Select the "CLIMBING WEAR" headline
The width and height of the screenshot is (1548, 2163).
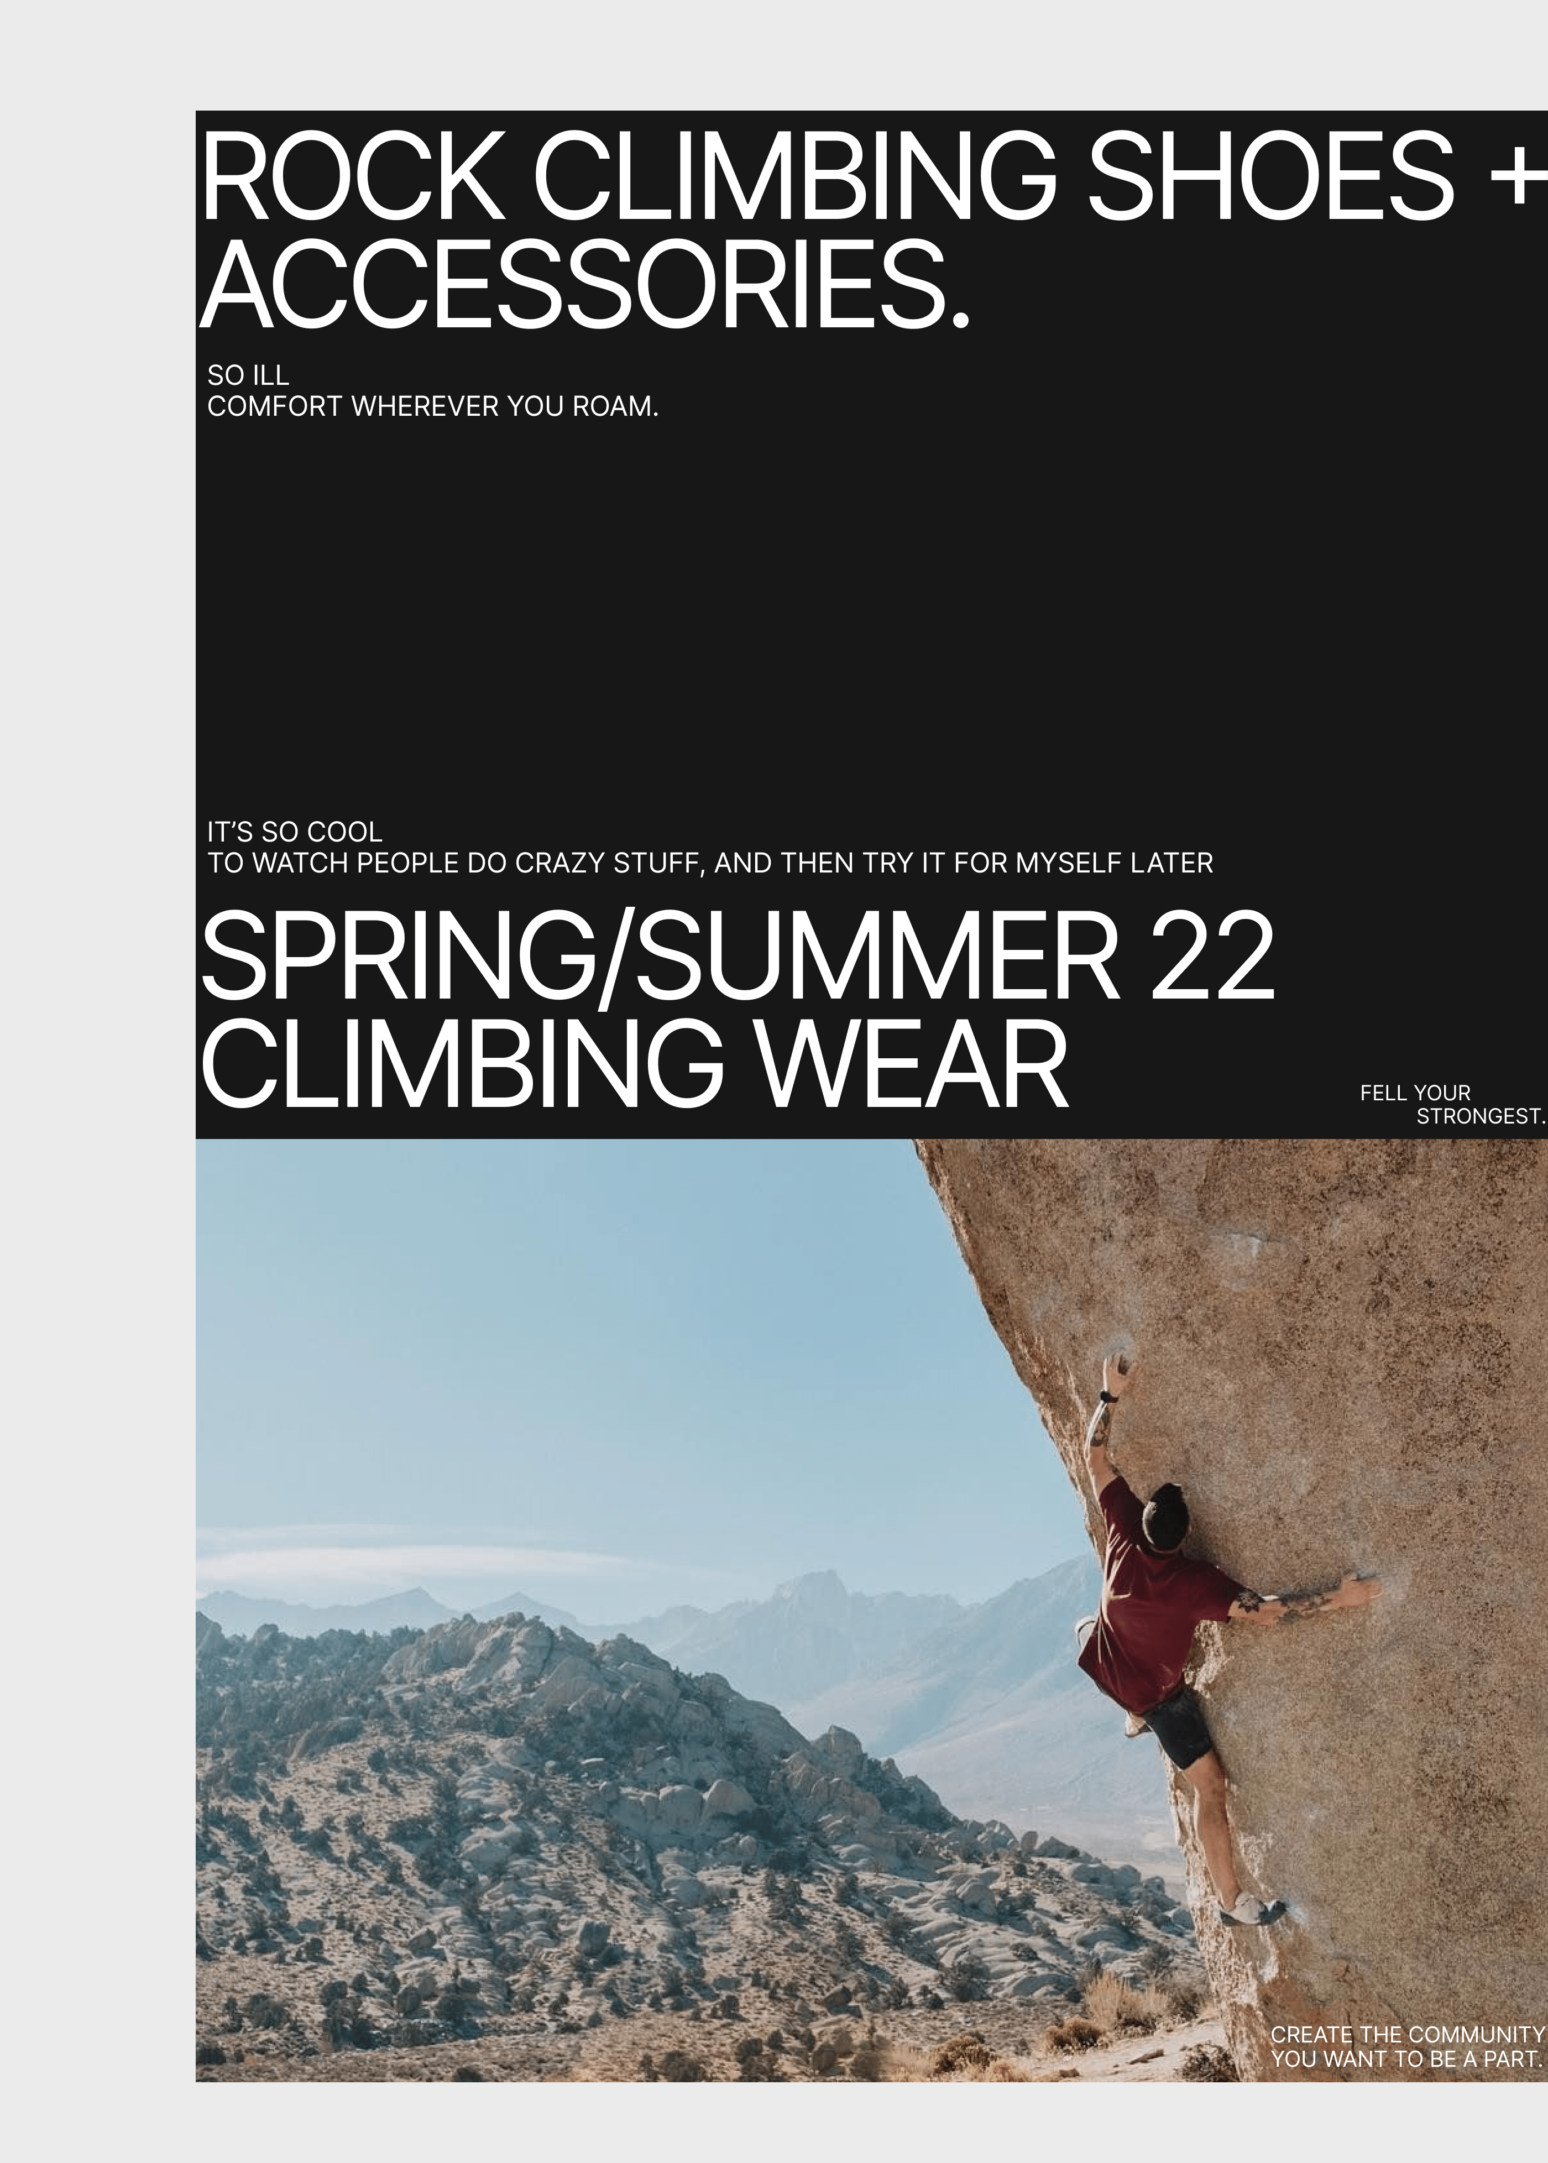635,1064
